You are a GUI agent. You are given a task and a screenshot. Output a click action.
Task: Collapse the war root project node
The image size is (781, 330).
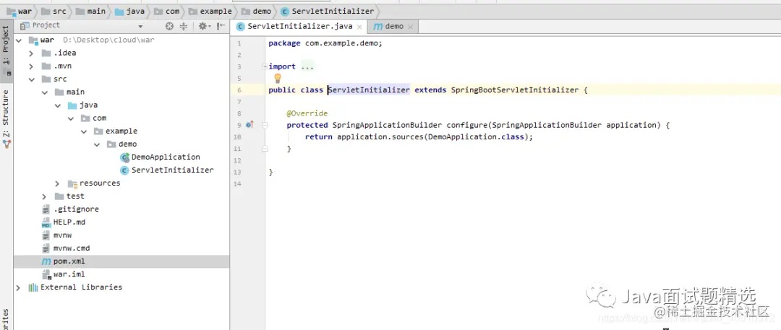(18, 40)
